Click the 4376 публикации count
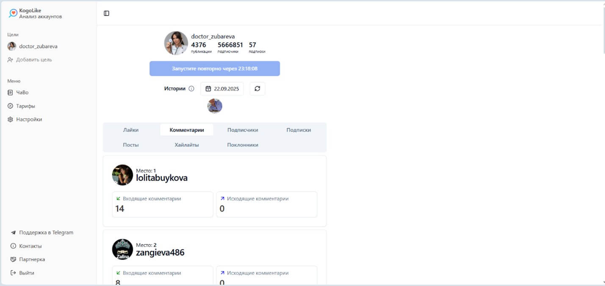Screen dimensions: 605x286 [x=201, y=47]
